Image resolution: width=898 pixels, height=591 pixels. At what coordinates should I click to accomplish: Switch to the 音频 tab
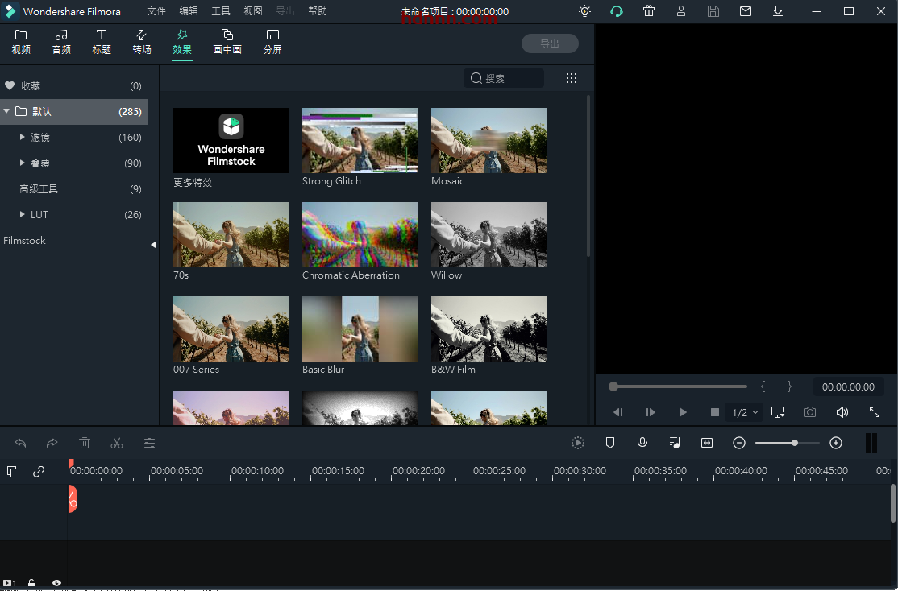tap(61, 42)
